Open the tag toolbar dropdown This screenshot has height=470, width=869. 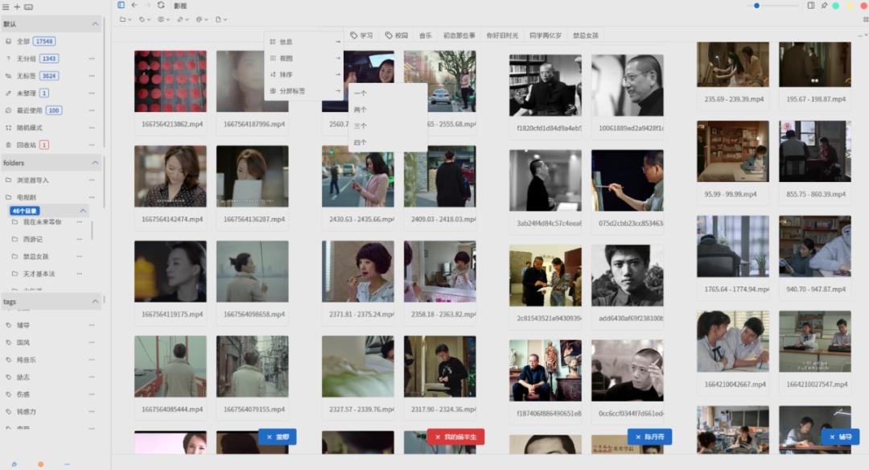tap(145, 19)
